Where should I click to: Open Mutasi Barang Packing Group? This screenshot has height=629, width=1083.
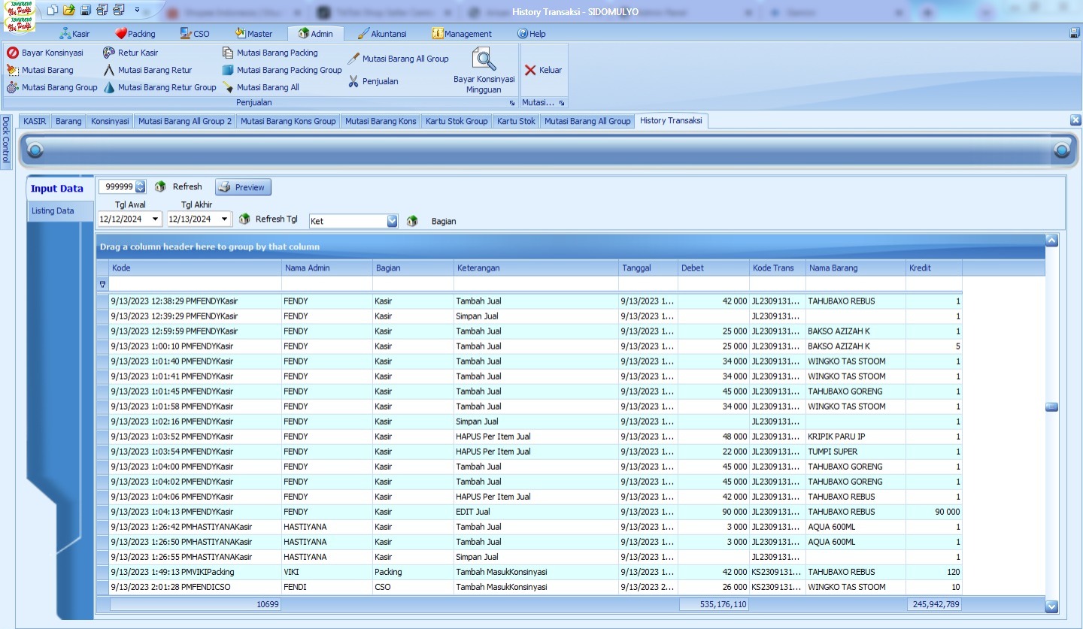(x=289, y=70)
